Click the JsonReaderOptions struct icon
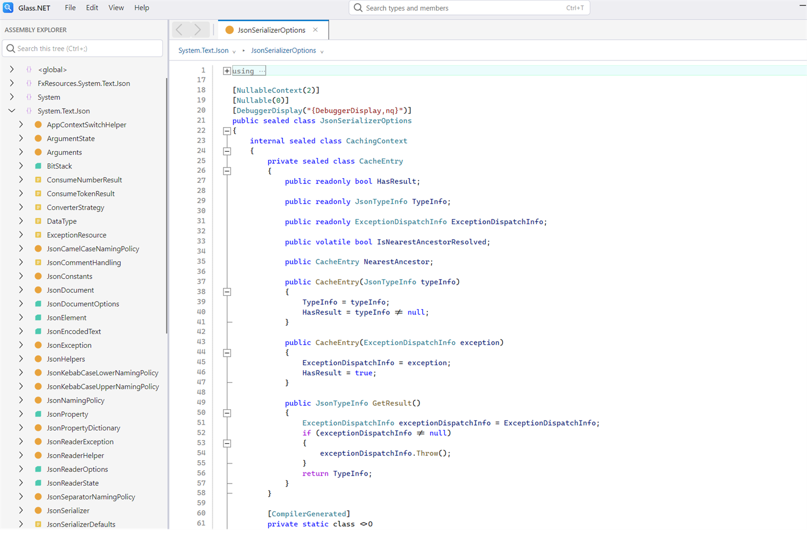Screen dimensions: 807x554 (38, 469)
